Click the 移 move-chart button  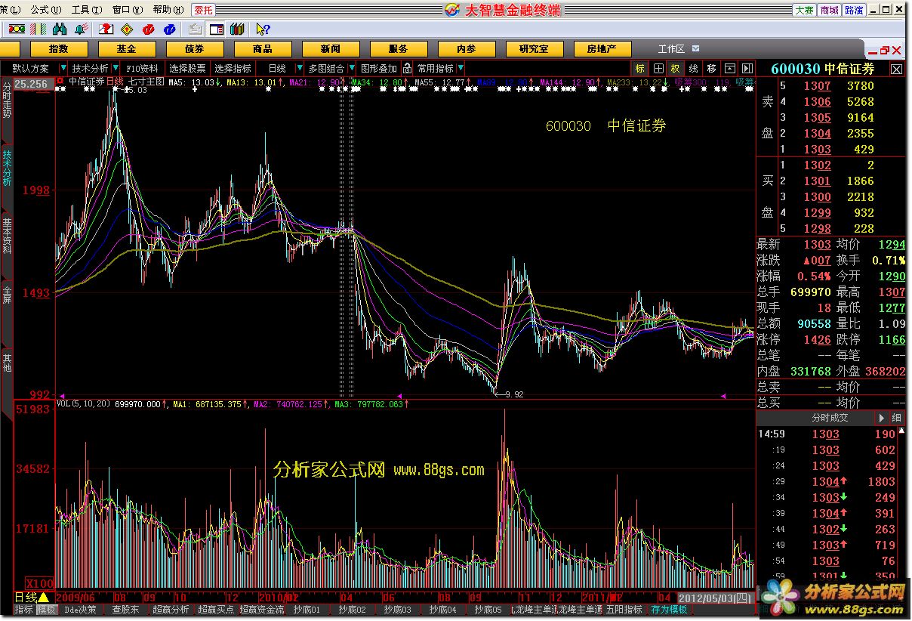[712, 69]
